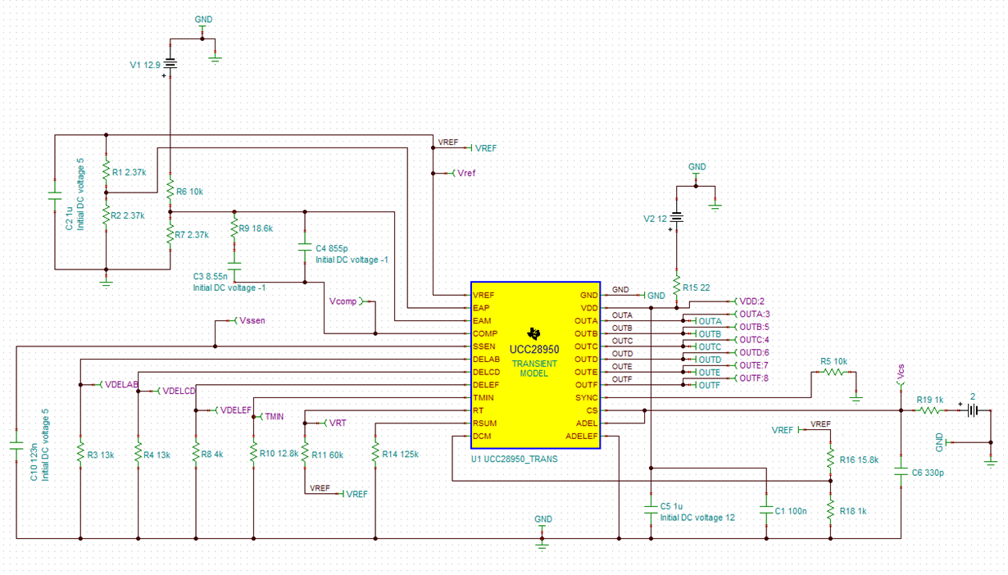
Task: Select capacitor C3 8.55n symbol
Action: click(x=234, y=267)
